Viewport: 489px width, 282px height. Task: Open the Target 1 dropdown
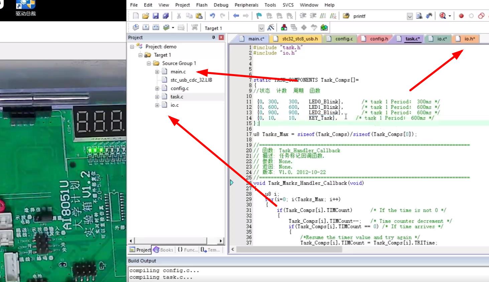point(261,28)
